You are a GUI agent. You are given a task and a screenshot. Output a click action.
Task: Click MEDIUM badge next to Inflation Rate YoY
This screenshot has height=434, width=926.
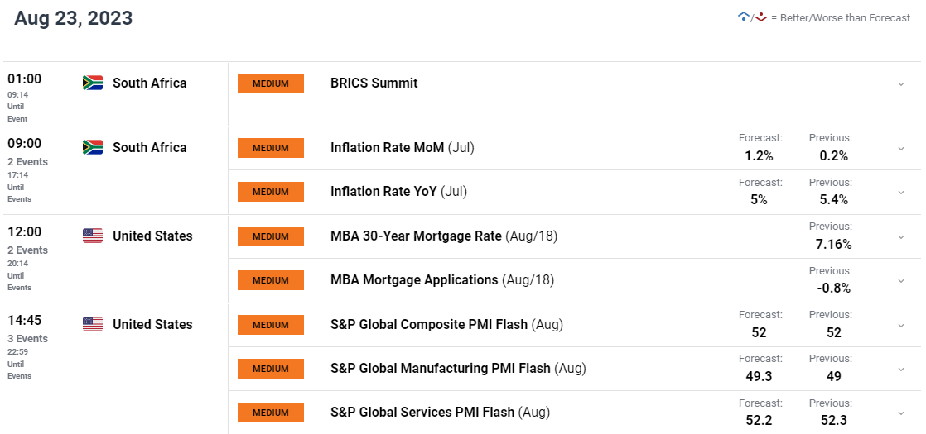click(x=271, y=192)
